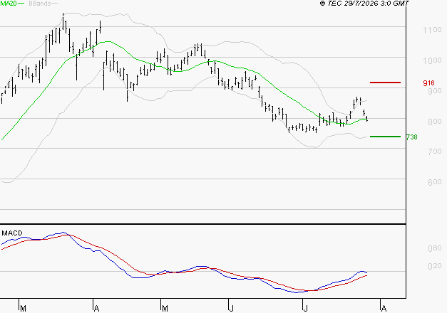Click the TEC copyright timestamp text
Viewport: 447px width, 313px height.
coord(364,3)
